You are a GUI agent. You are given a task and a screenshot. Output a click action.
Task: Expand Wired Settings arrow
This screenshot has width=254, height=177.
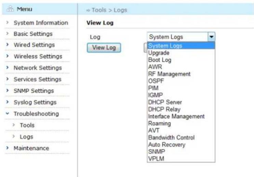tap(7, 45)
